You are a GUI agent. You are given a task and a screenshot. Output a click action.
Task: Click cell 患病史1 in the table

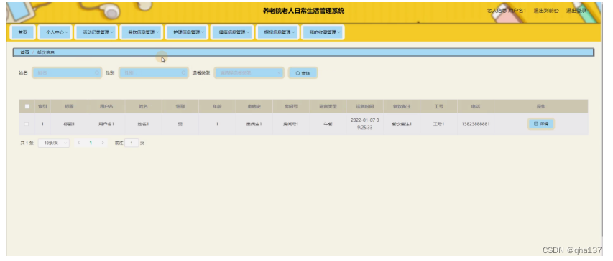pos(254,124)
